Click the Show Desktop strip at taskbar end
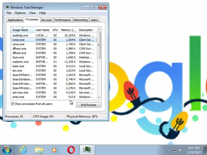This screenshot has height=155, width=207. click(205, 150)
